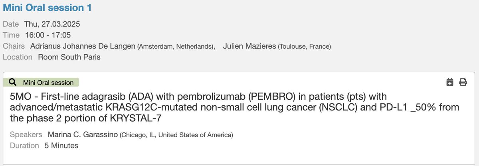
Task: Click the green Mini Oral session badge
Action: 41,82
